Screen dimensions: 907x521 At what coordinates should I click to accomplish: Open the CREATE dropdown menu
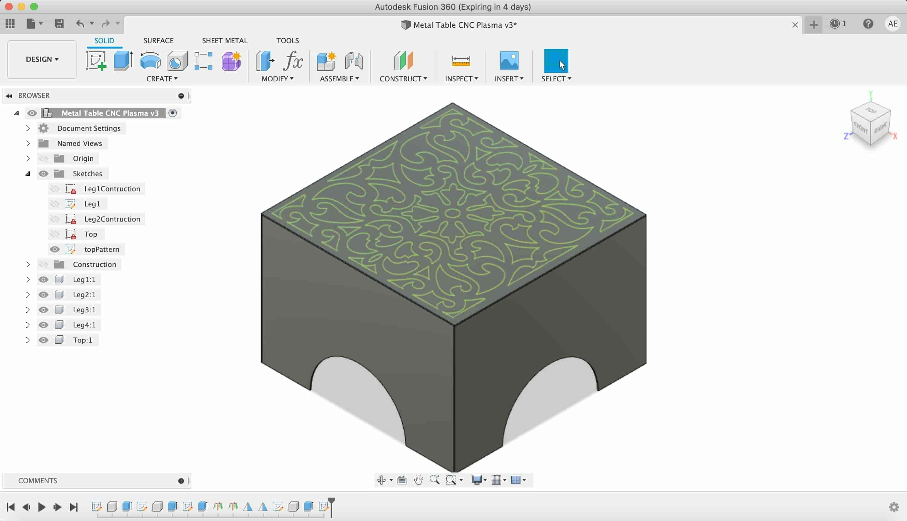pyautogui.click(x=162, y=79)
